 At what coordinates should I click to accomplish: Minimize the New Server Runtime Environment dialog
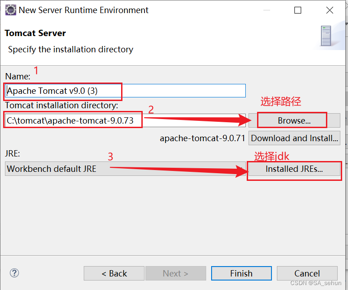tap(267, 10)
